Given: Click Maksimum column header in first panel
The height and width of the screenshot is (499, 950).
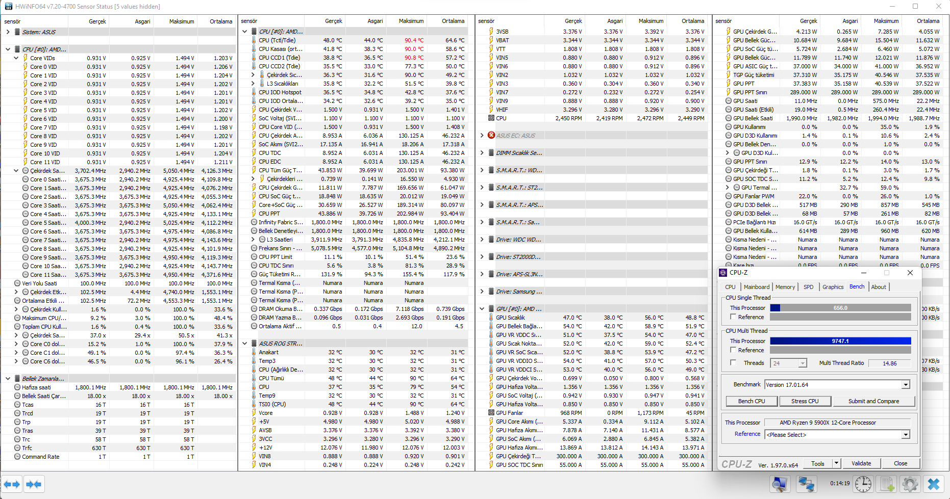Looking at the screenshot, I should (182, 21).
